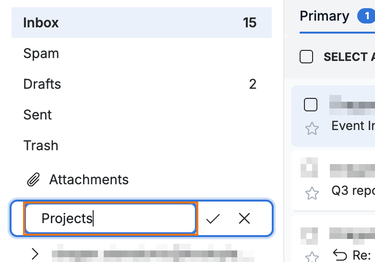Viewport: 375px width, 262px height.
Task: Open Attachments via paperclip icon
Action: click(x=33, y=179)
